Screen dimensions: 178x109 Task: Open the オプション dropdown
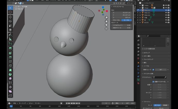click(131, 3)
